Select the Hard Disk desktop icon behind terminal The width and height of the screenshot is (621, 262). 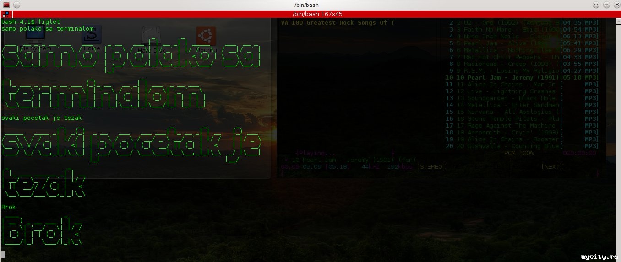(151, 39)
